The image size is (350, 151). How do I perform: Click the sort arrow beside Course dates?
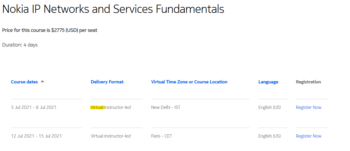pyautogui.click(x=42, y=81)
